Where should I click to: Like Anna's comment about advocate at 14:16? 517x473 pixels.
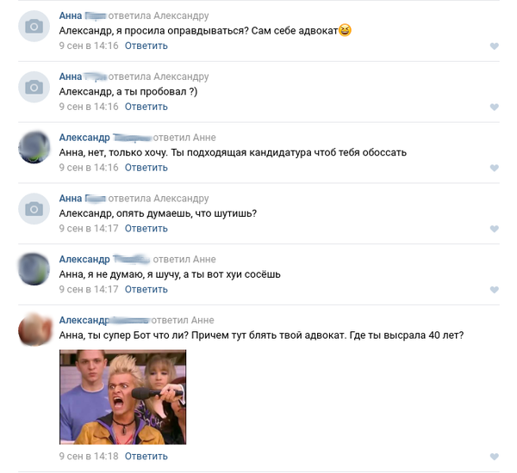[494, 46]
